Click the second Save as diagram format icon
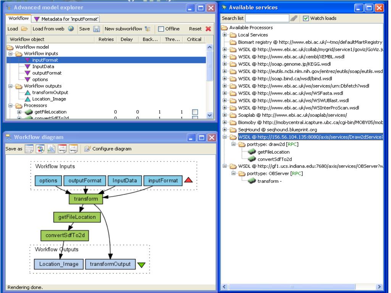This screenshot has height=293, width=391. [x=40, y=149]
